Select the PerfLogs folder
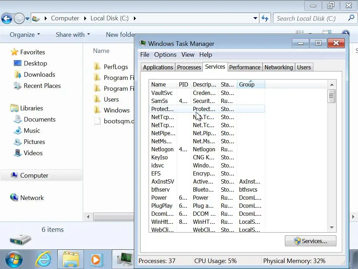358x269 pixels. pyautogui.click(x=116, y=67)
